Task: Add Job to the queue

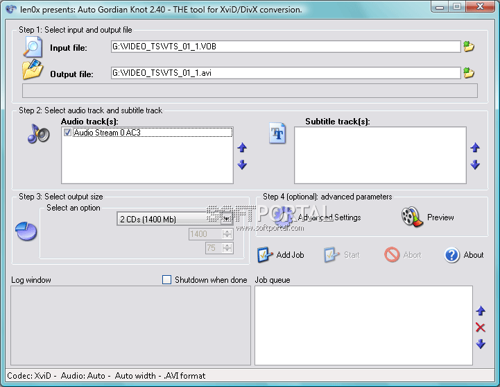Action: click(x=281, y=255)
